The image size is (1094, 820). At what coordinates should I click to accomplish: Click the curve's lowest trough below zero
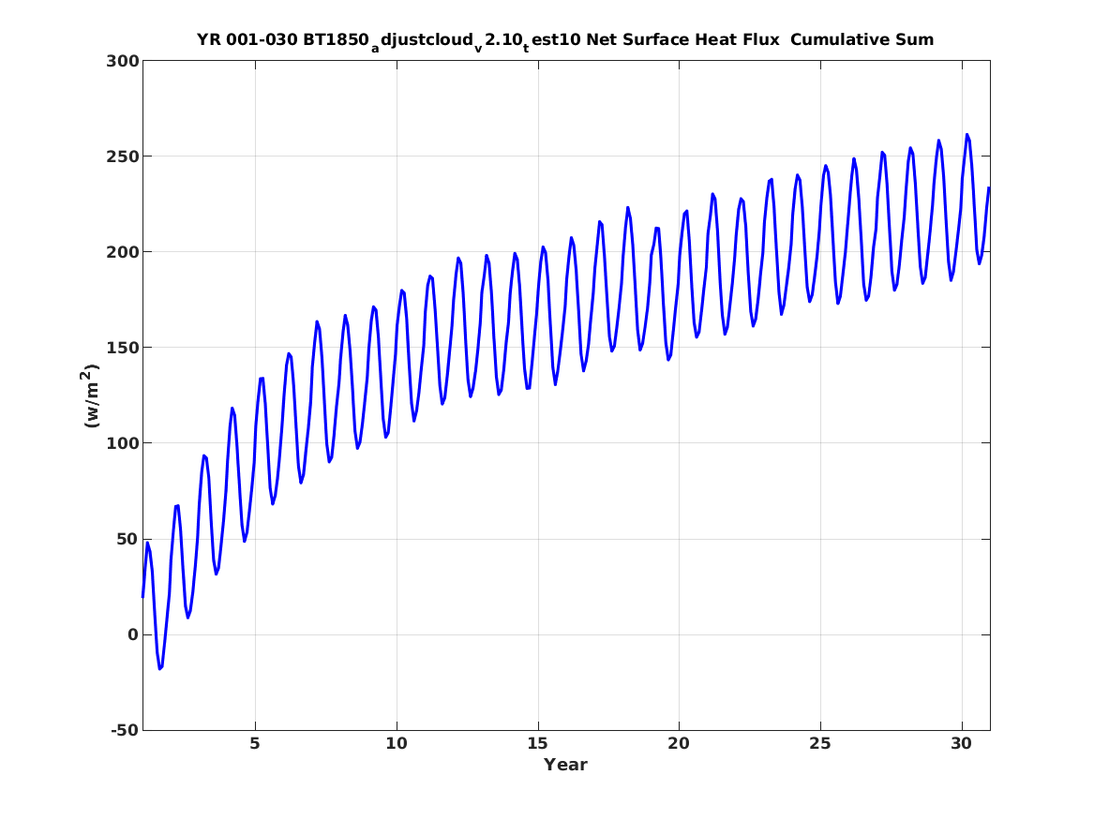(159, 668)
